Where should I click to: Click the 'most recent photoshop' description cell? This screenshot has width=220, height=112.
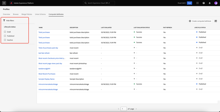(x=78, y=63)
